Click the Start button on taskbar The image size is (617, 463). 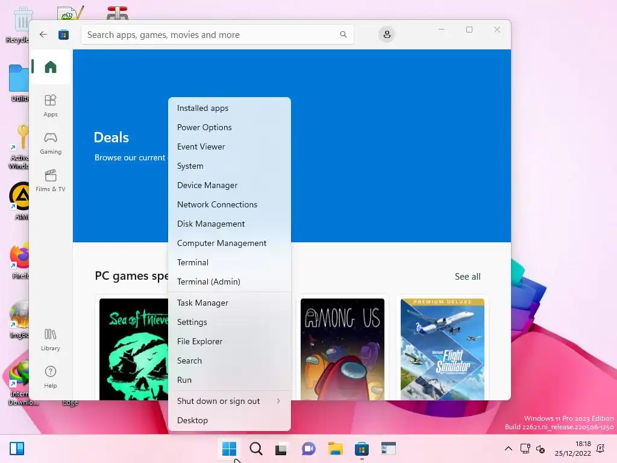[x=229, y=449]
